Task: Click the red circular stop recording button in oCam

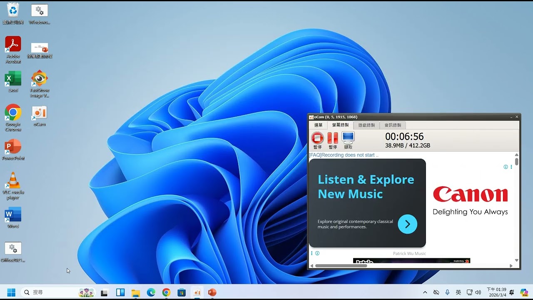Action: [x=317, y=138]
